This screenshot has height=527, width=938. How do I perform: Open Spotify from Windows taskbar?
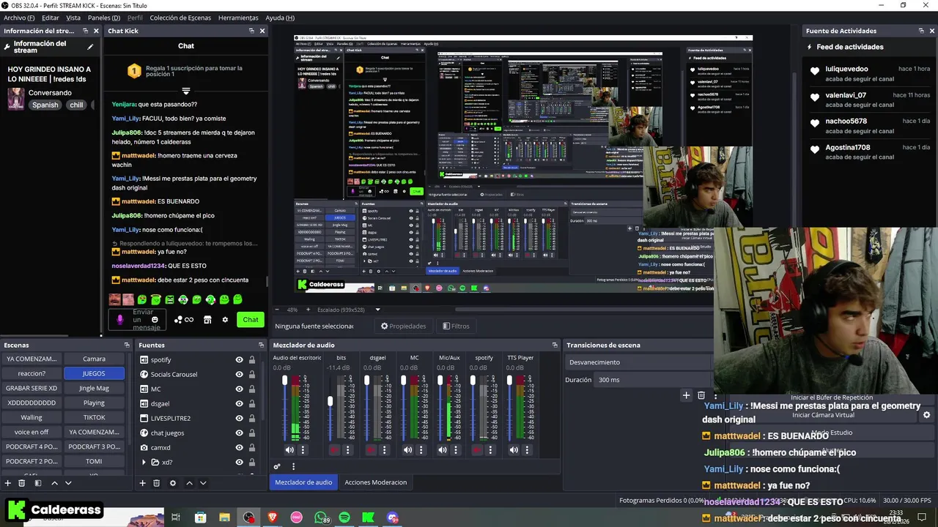344,517
